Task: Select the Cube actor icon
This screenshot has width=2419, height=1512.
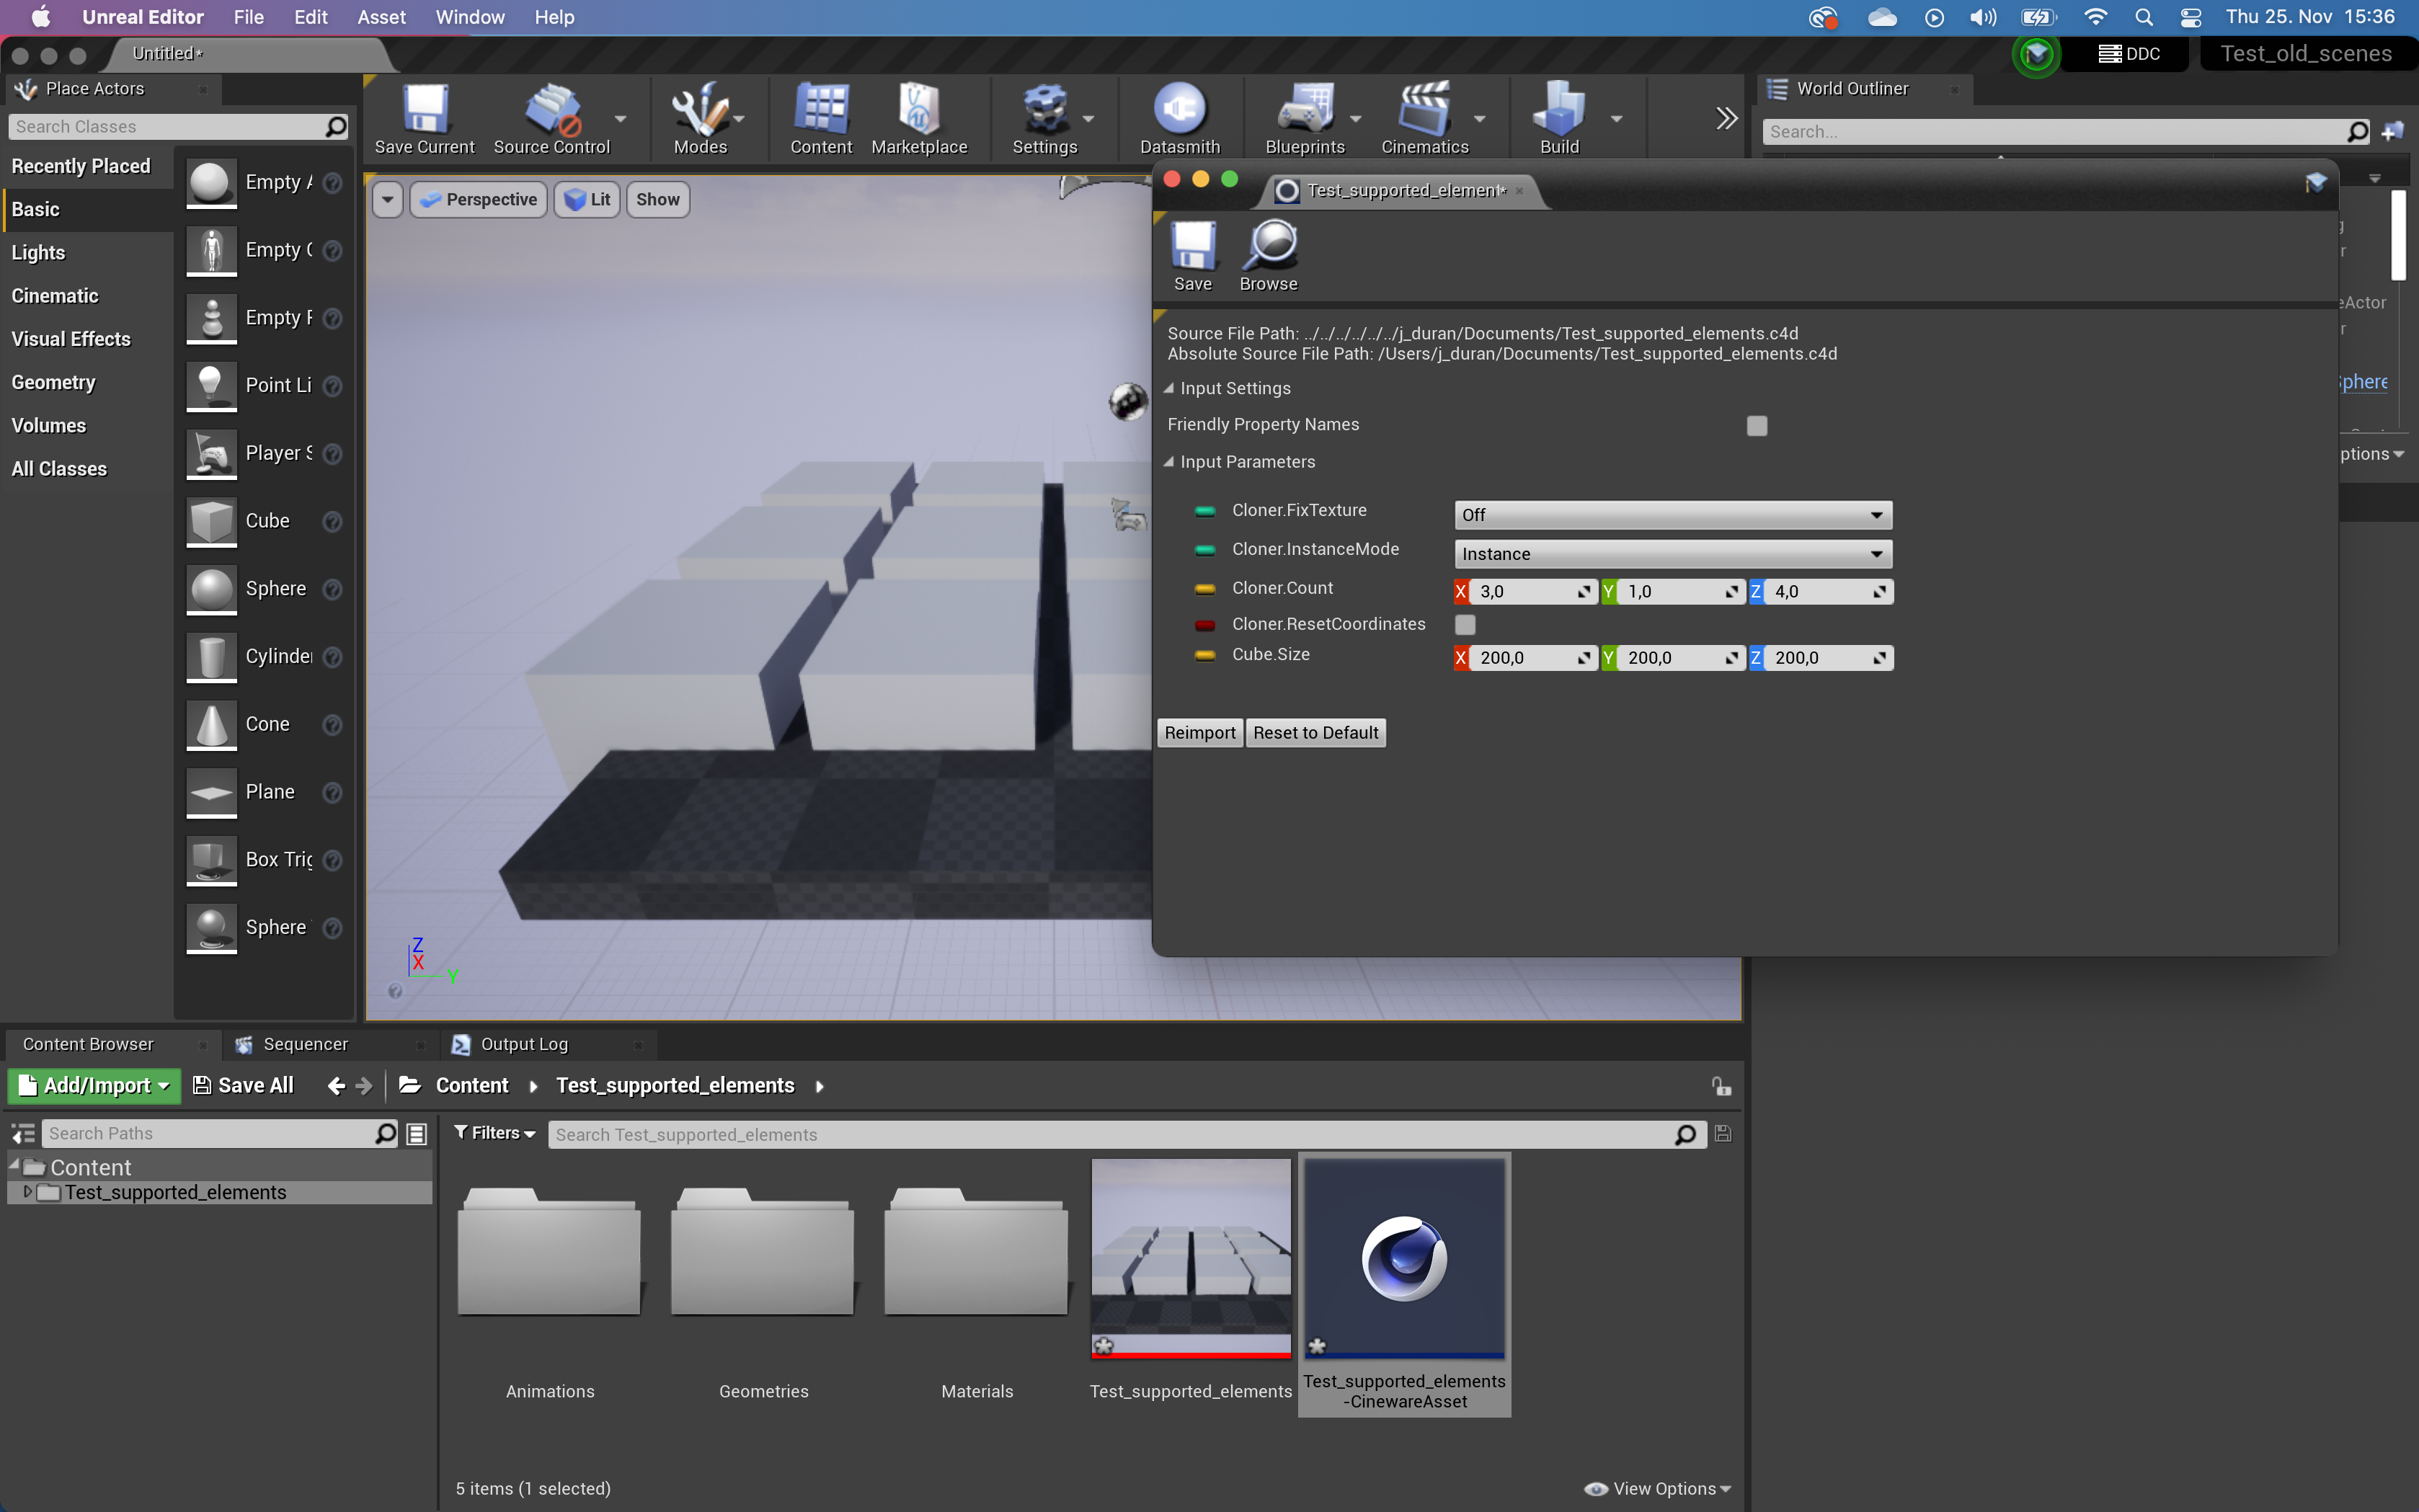Action: [x=212, y=521]
